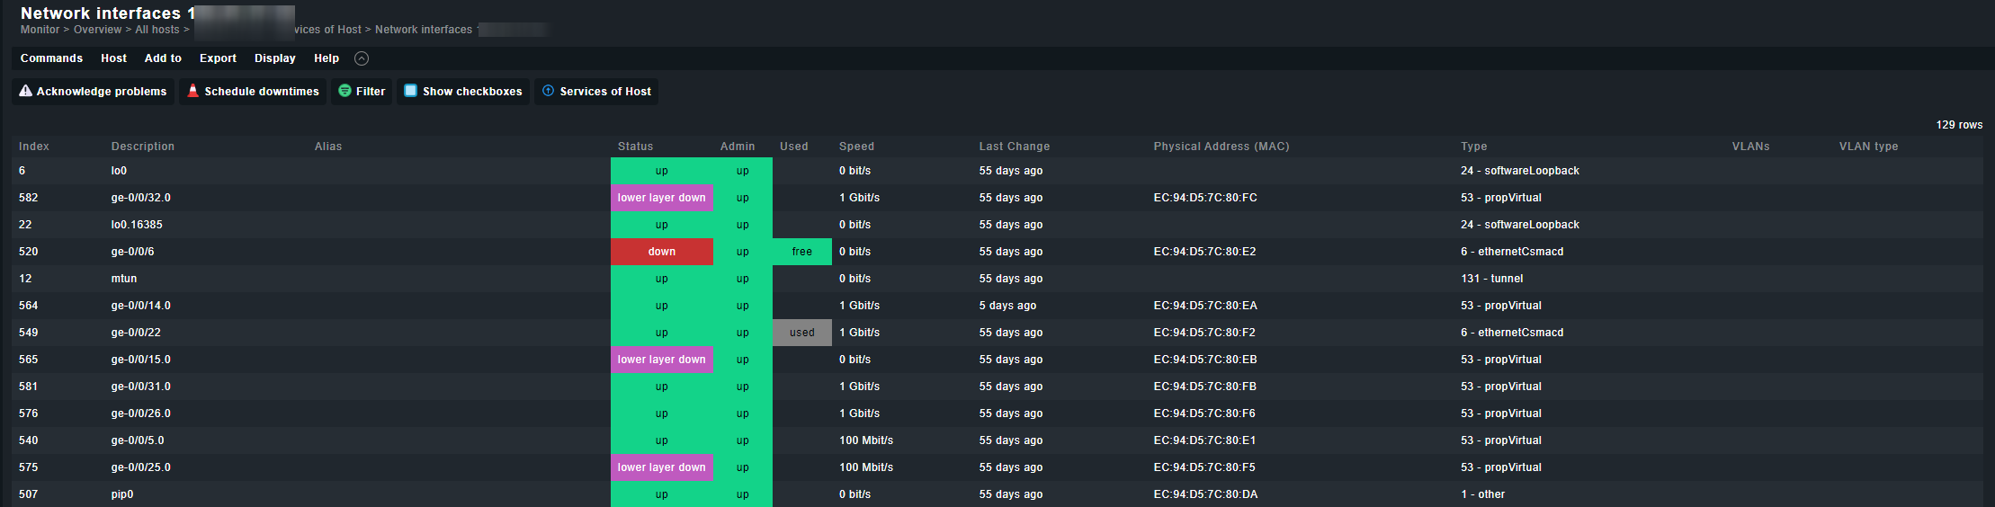The height and width of the screenshot is (507, 1995).
Task: Click the Overview breadcrumb link
Action: [97, 30]
